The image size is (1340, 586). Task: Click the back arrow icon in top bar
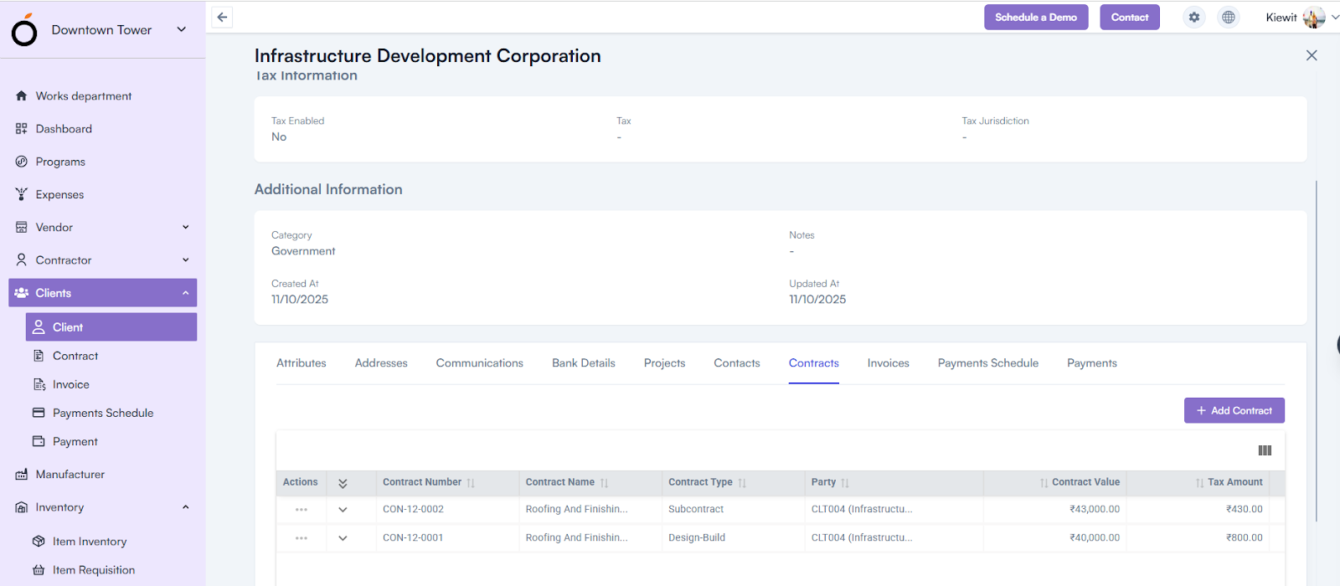pos(222,17)
